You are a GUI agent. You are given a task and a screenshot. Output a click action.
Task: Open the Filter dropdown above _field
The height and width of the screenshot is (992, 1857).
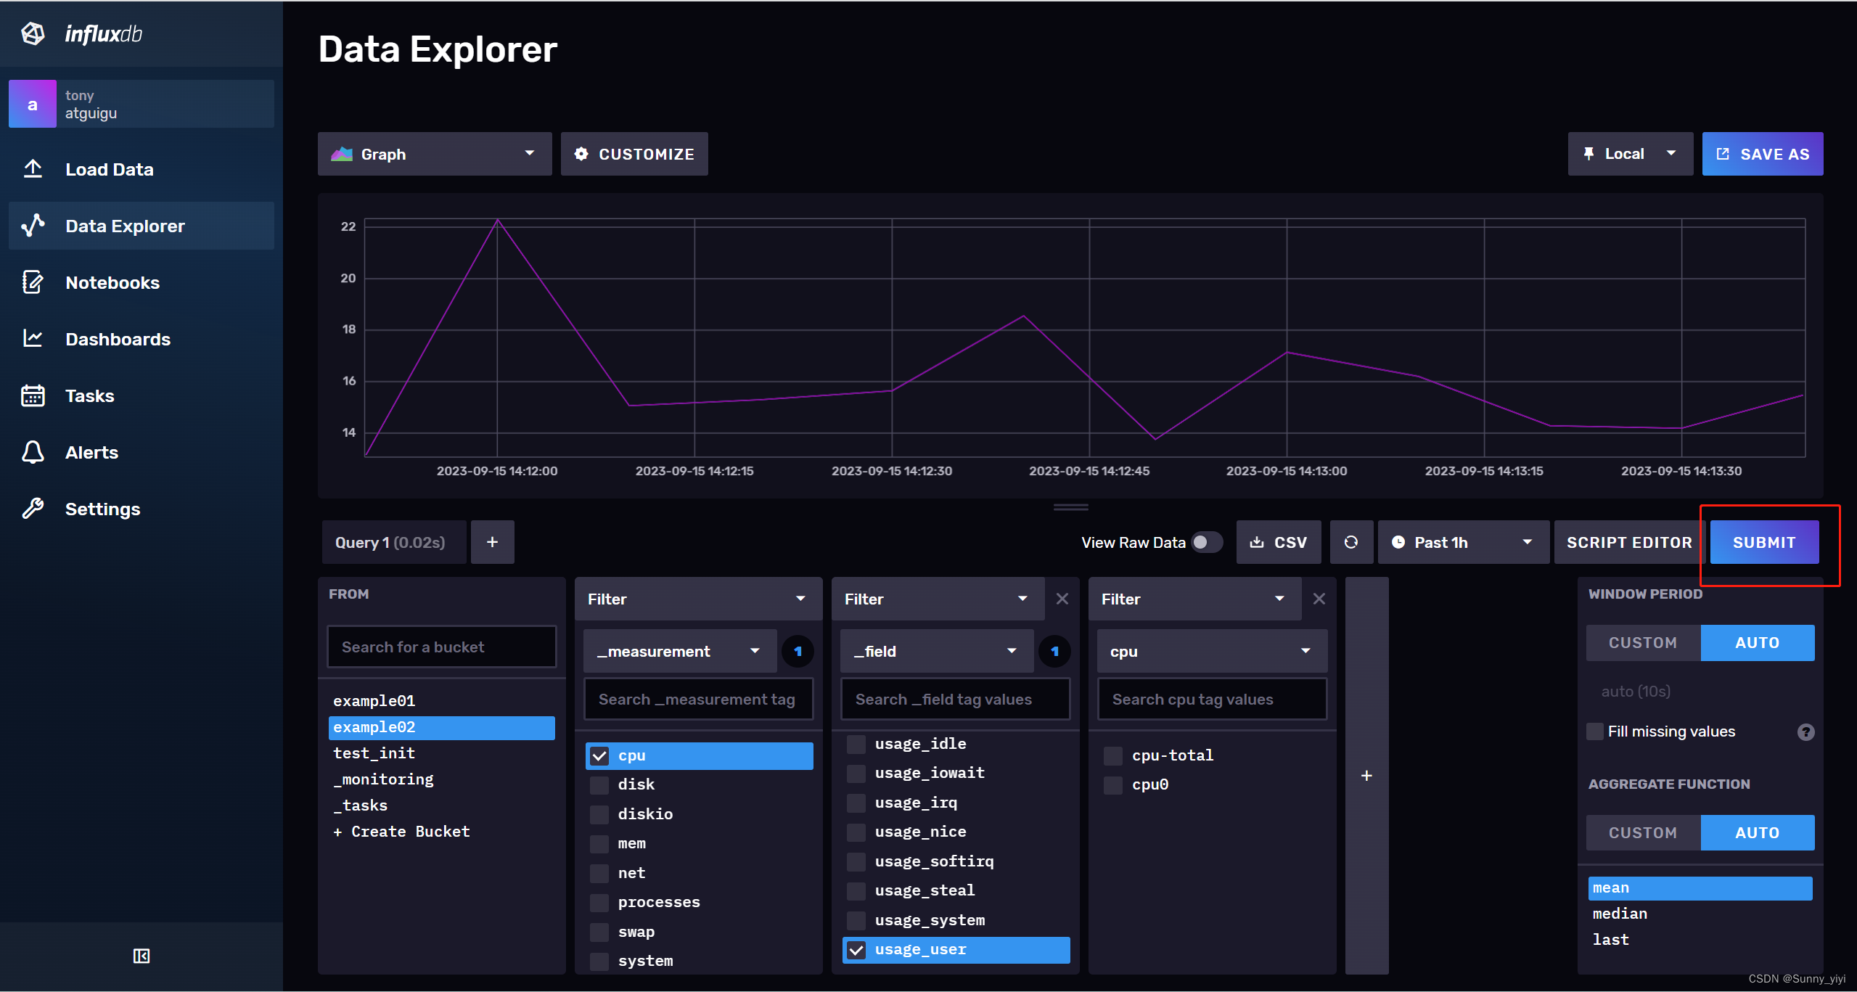click(938, 599)
